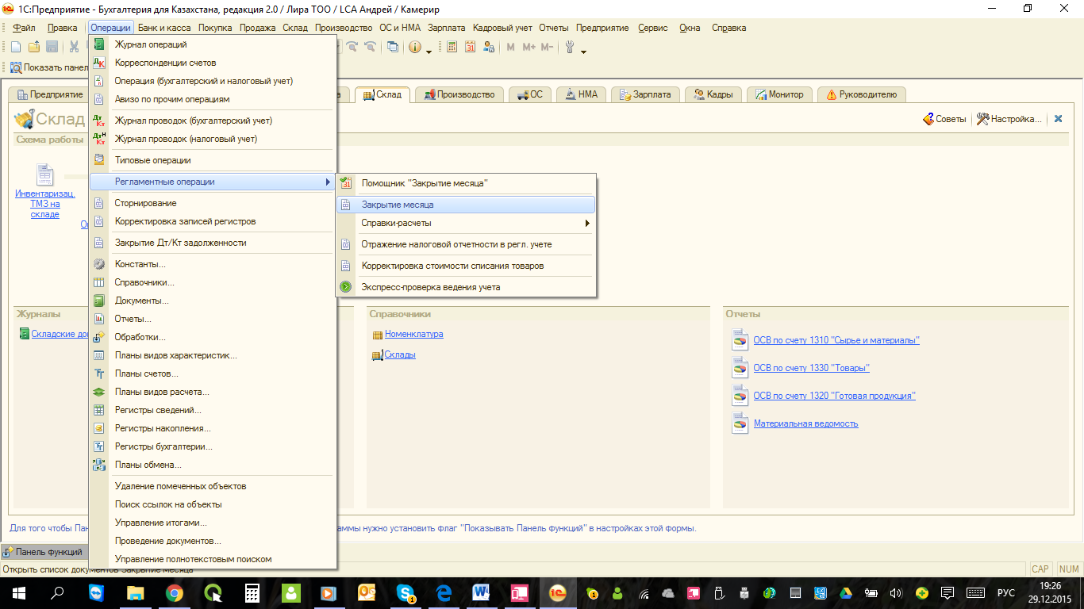Click Экспресс-проверка green play icon
The image size is (1084, 609).
[x=345, y=287]
